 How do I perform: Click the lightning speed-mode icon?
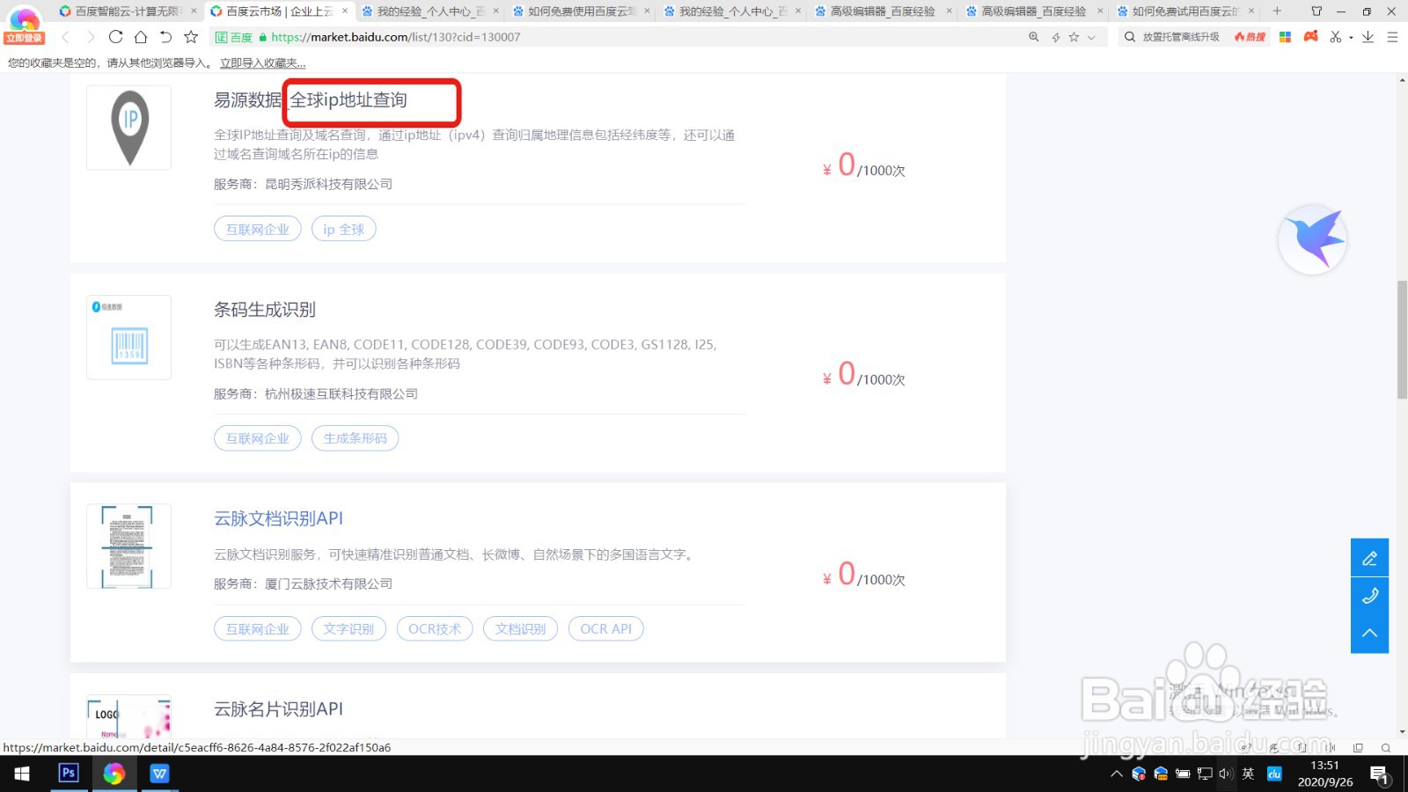point(1055,37)
